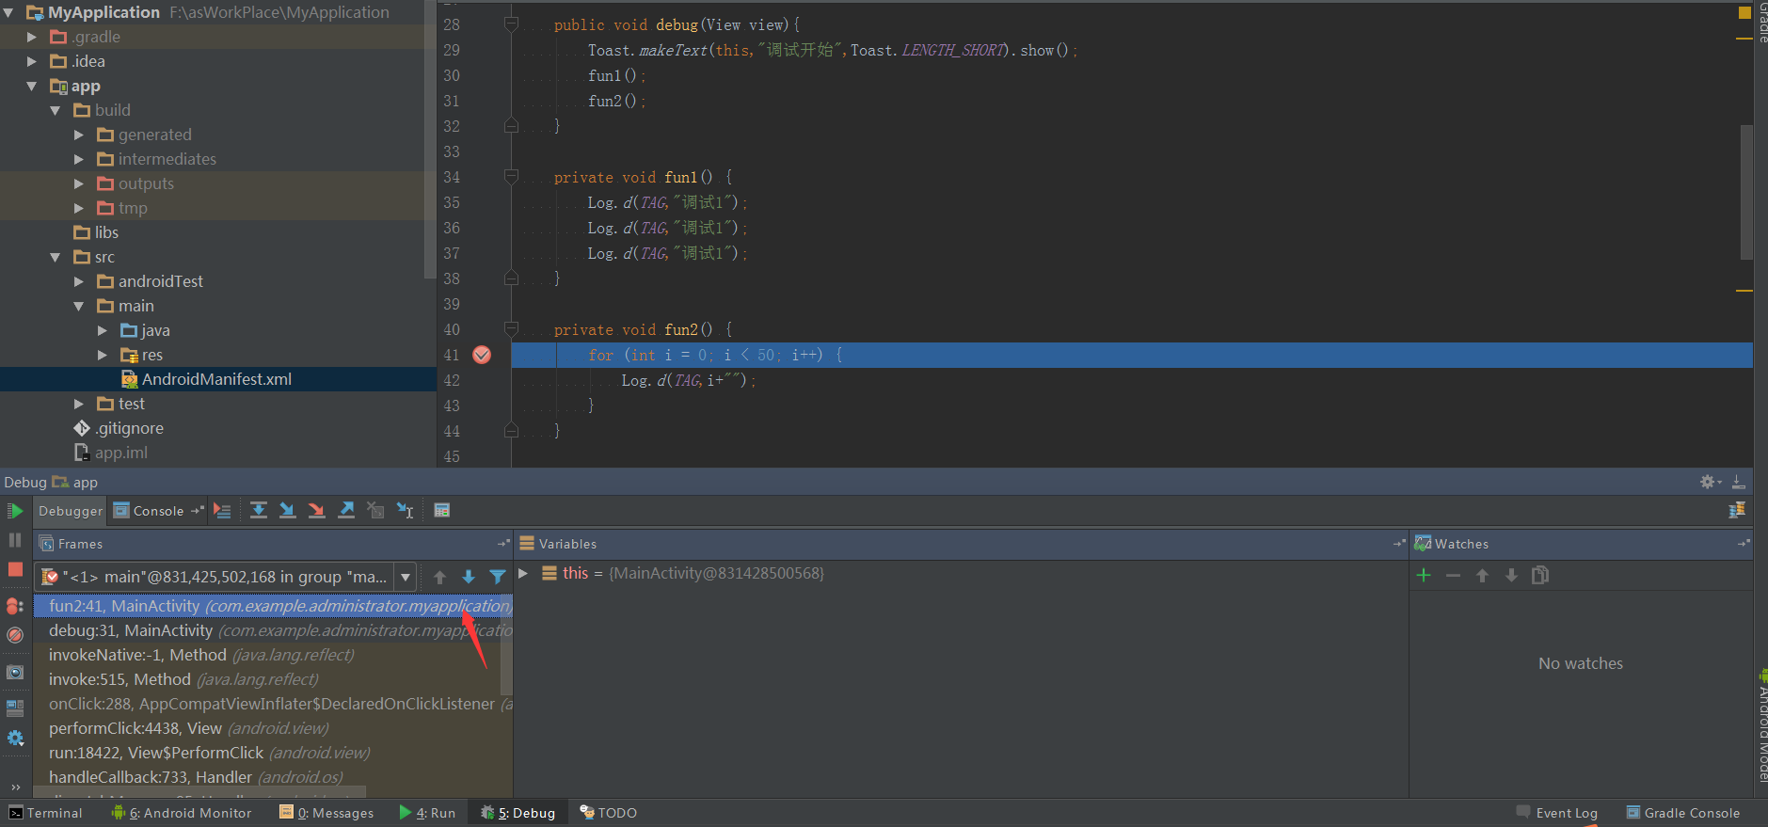
Task: Select the .gitignore file
Action: click(x=119, y=428)
